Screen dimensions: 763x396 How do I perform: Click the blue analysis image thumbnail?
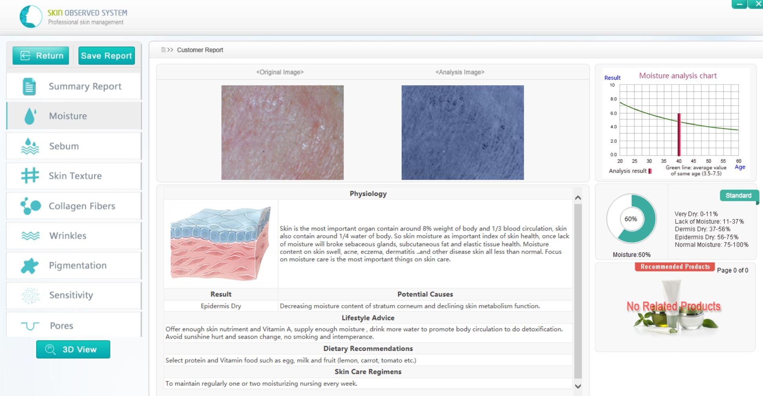462,132
